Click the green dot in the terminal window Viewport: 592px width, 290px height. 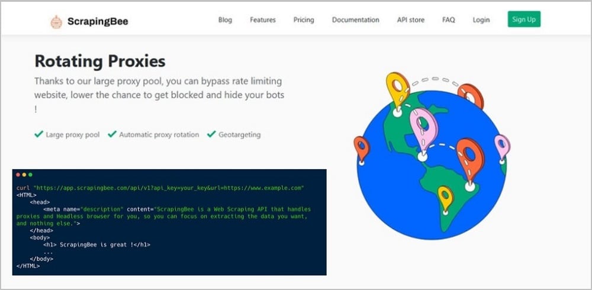(30, 175)
